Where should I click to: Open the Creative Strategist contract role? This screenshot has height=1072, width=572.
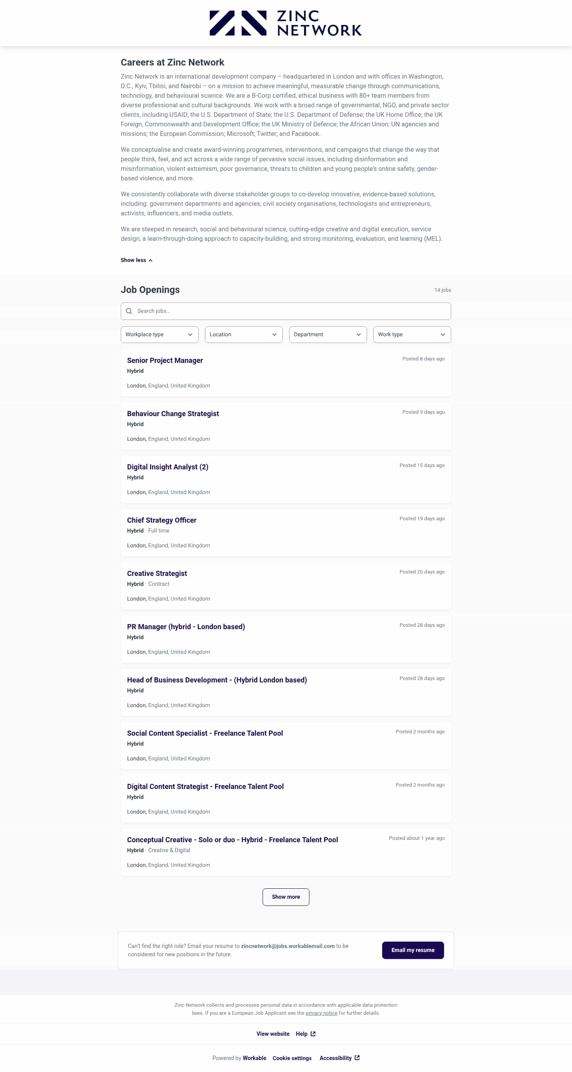[x=157, y=574]
